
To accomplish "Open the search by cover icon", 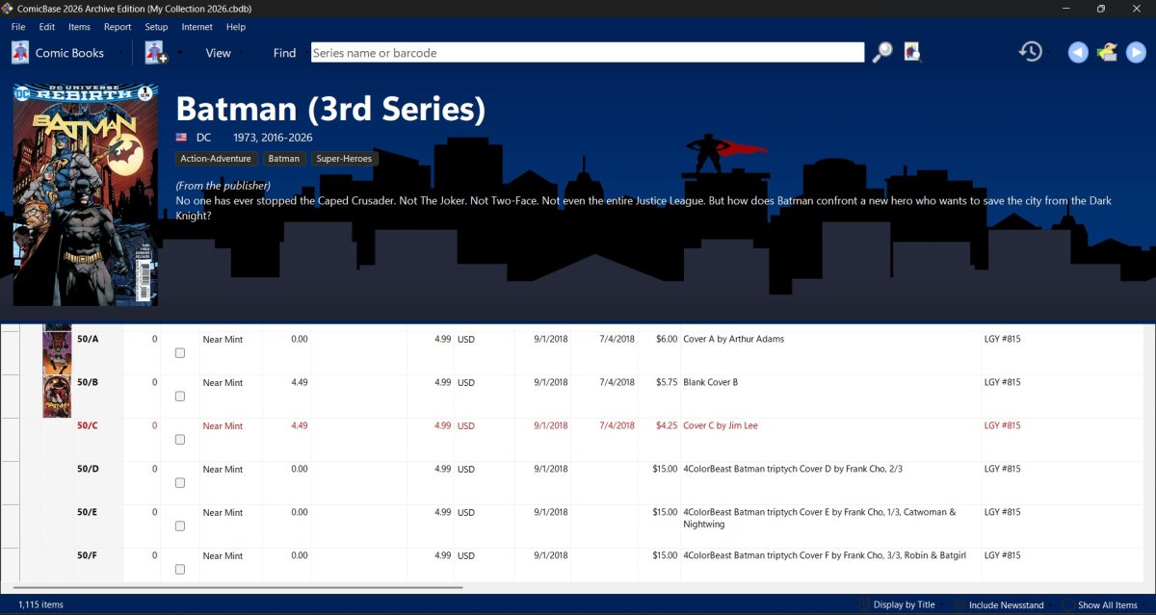I will (x=913, y=53).
